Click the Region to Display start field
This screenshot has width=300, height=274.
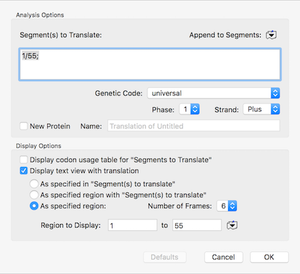pyautogui.click(x=133, y=225)
